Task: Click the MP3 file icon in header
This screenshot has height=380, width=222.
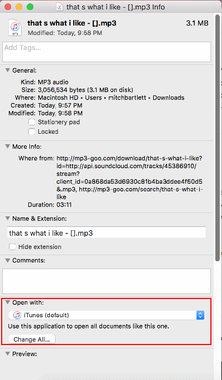Action: click(15, 28)
